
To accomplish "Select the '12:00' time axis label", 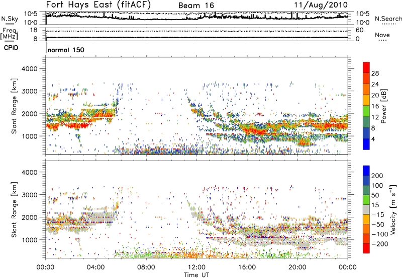I will click(x=196, y=267).
